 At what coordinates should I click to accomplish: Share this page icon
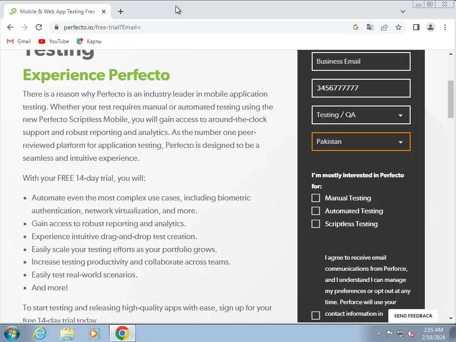click(x=384, y=27)
